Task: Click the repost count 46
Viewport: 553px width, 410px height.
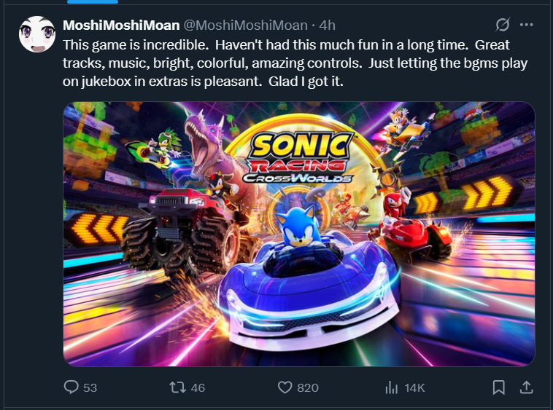Action: pyautogui.click(x=198, y=387)
